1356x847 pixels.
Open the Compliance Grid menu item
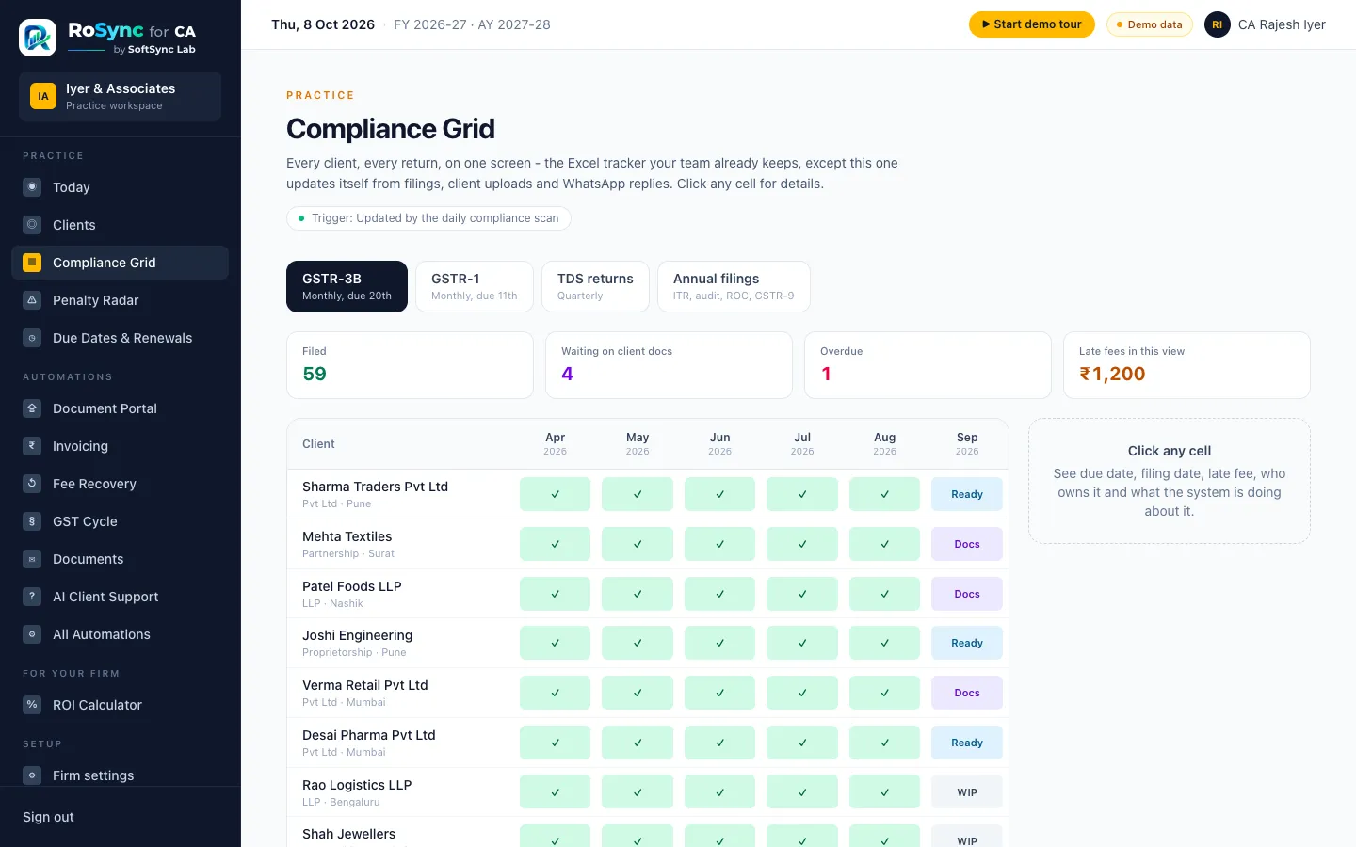click(x=120, y=263)
